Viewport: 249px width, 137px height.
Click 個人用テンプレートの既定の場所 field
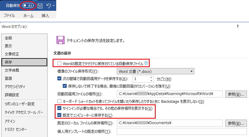click(182, 131)
